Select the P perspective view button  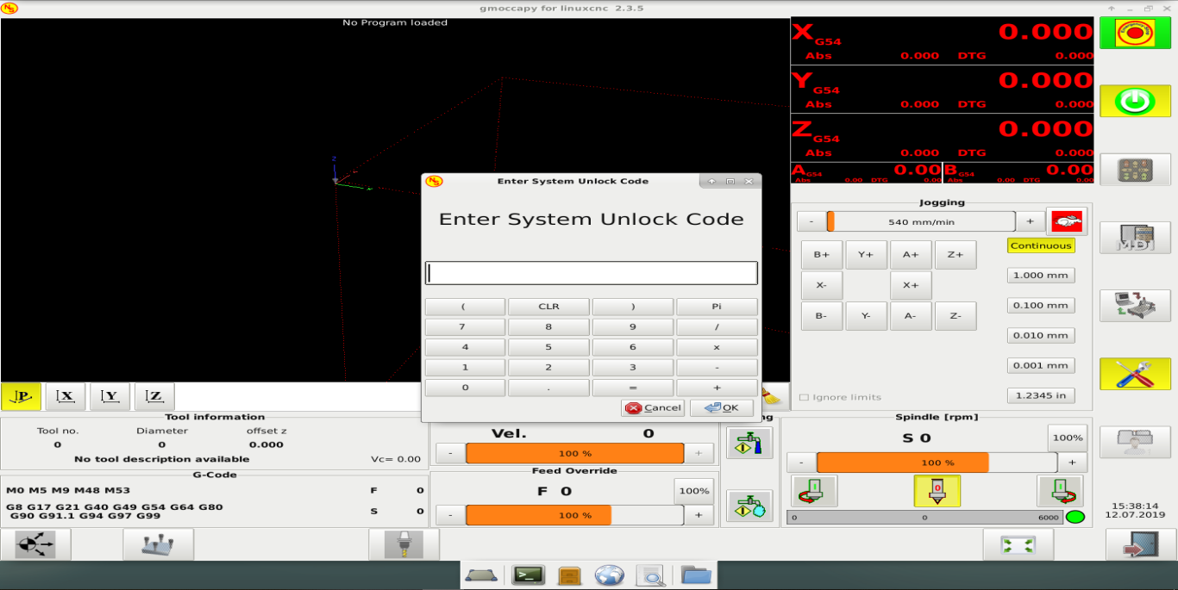22,396
